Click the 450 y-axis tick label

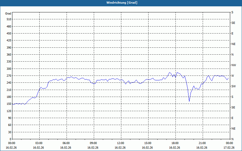(9, 34)
